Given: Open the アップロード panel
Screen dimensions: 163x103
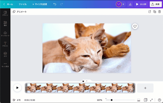Looking at the screenshot, I should [x=5, y=34].
